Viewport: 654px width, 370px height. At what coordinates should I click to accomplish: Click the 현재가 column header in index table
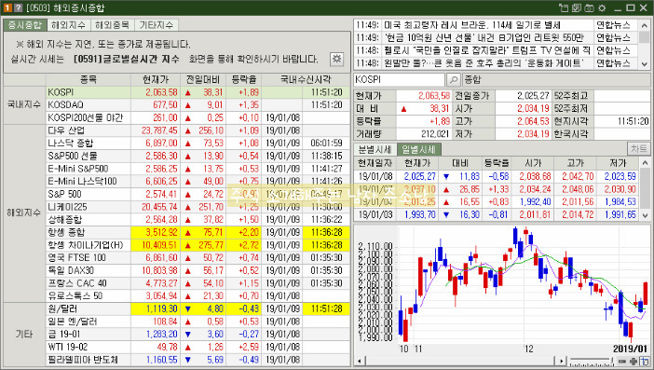[x=156, y=79]
